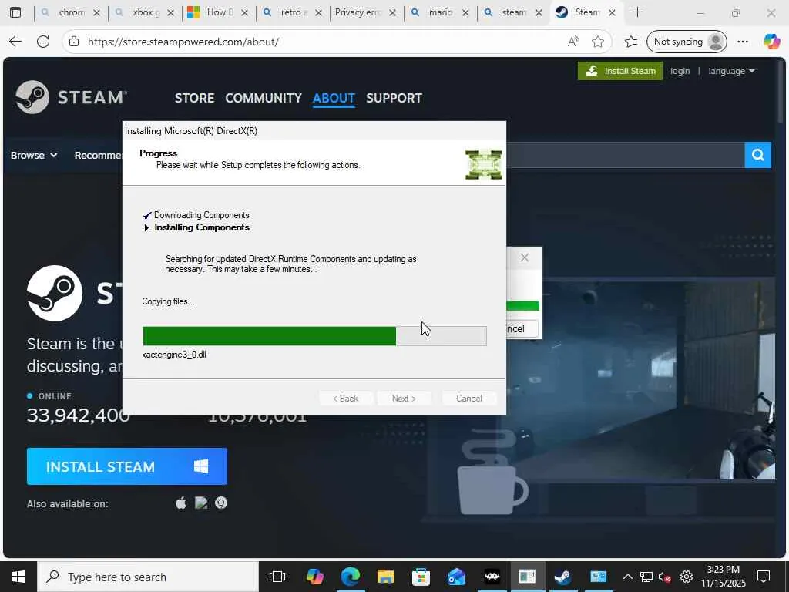Open COMMUNITY in Steam navigation
789x592 pixels.
pos(264,98)
